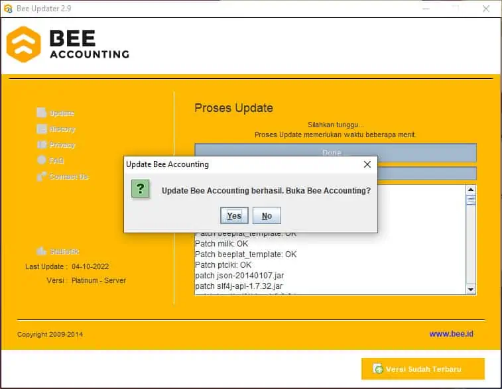Click the log scrollbar down arrow

point(471,289)
